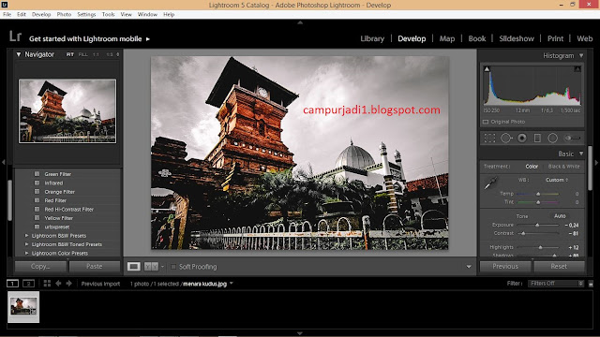The image size is (600, 337).
Task: Go forward with filmstrip right arrow
Action: click(68, 283)
